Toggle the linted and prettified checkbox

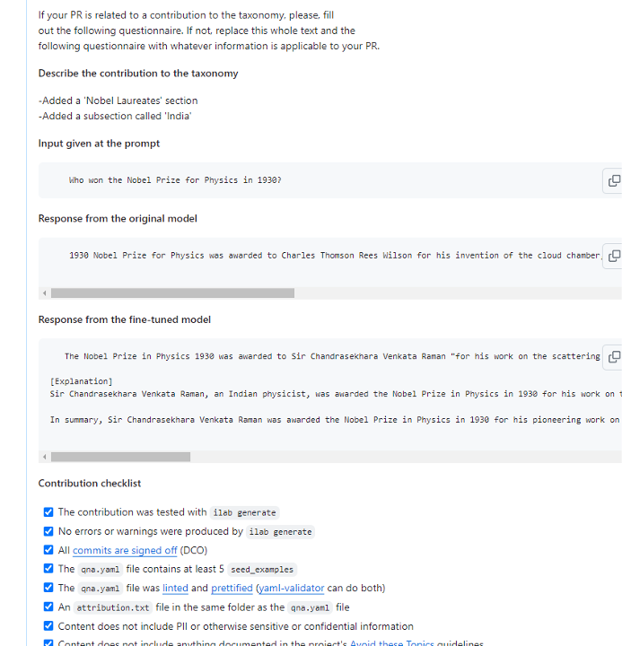[48, 588]
